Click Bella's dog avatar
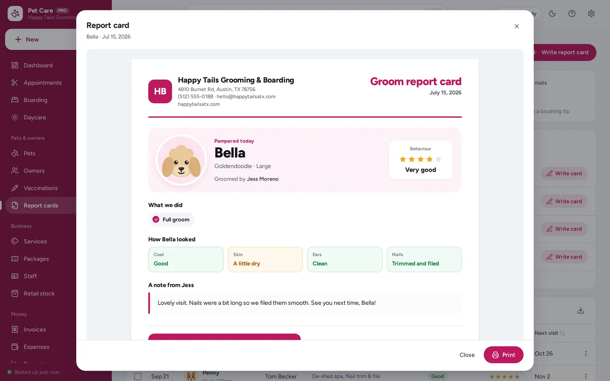Viewport: 610px width, 381px height. point(181,160)
